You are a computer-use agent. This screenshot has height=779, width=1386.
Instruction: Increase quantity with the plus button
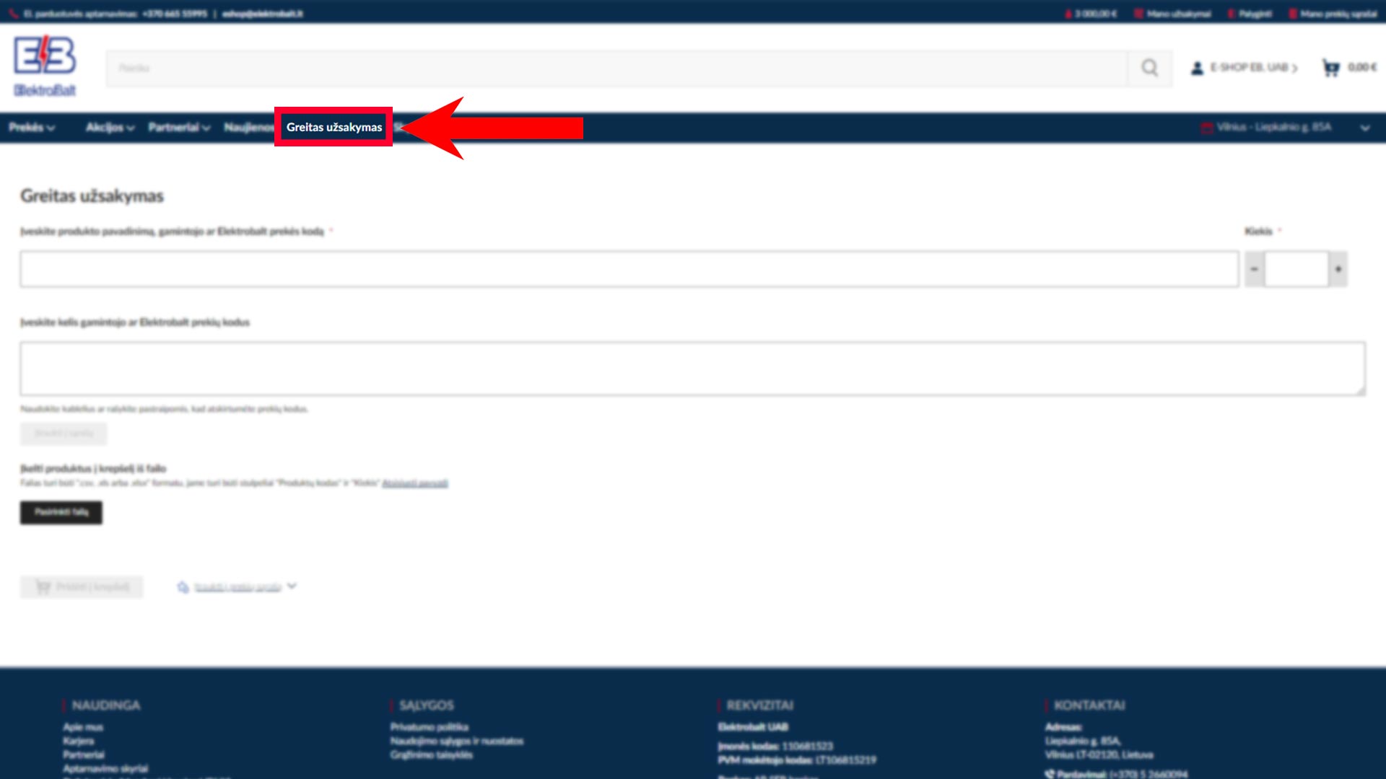(1338, 269)
